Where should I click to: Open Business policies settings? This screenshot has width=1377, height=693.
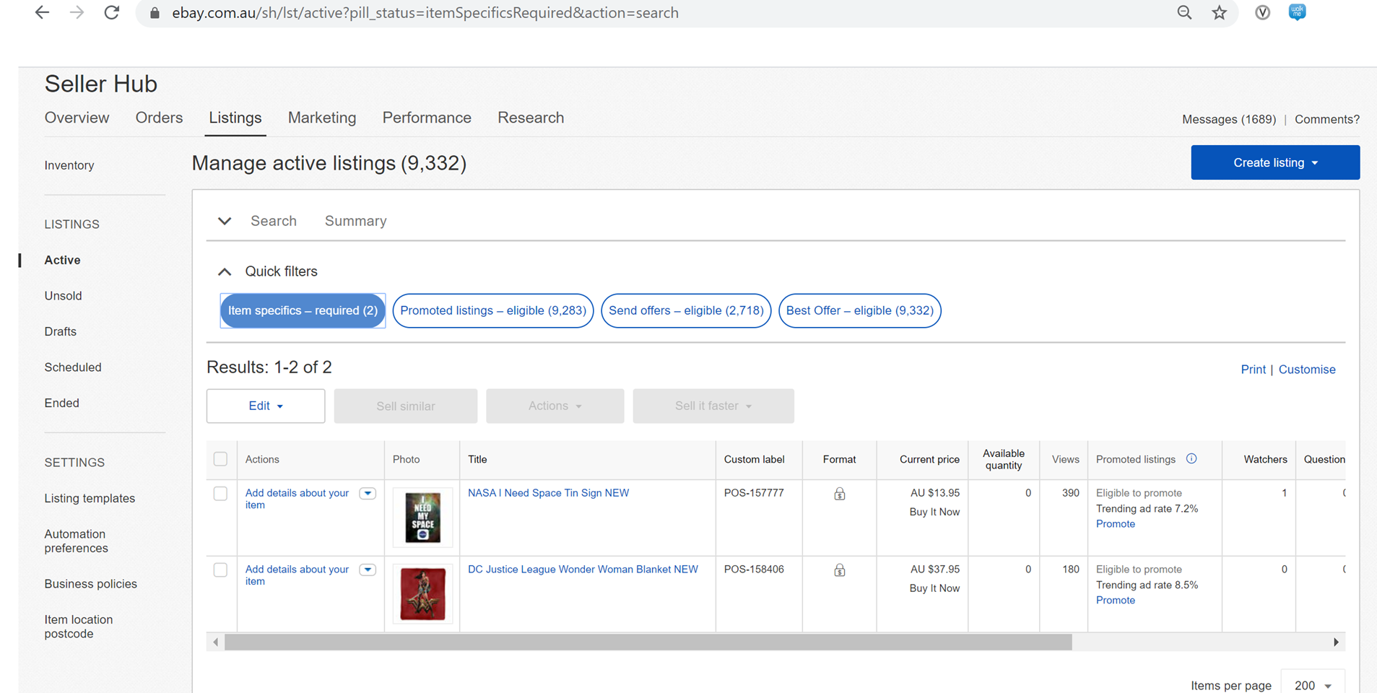(91, 584)
